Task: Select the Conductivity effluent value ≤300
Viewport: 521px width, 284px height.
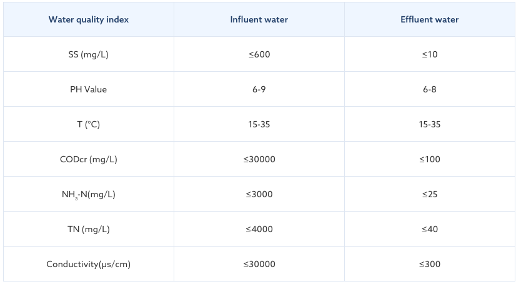Action: 429,264
